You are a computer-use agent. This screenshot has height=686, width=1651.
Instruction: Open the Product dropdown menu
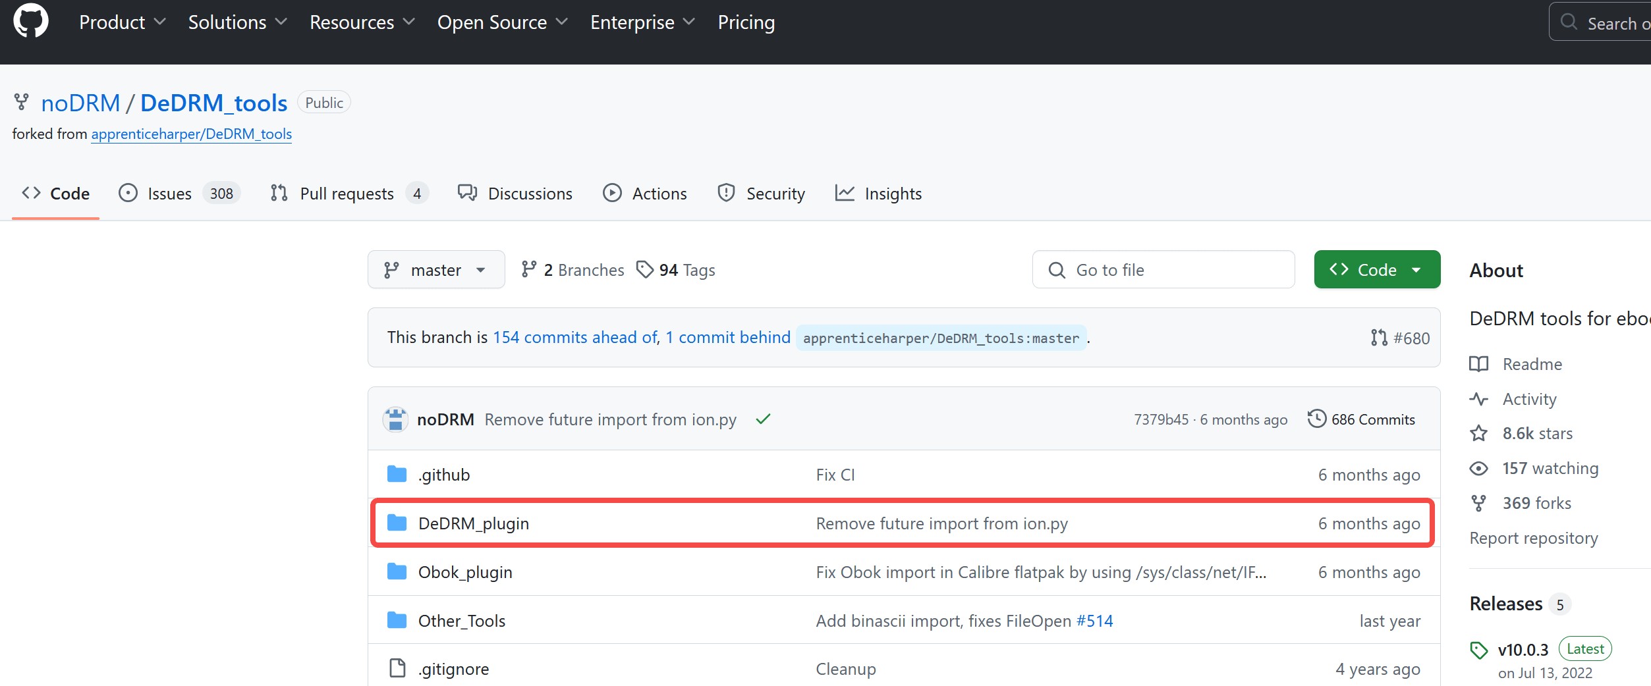(123, 22)
